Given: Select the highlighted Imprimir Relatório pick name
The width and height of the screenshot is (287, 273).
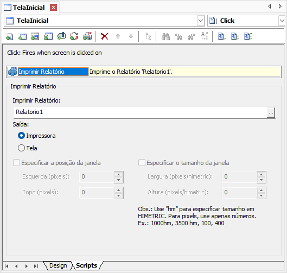Looking at the screenshot, I should (x=53, y=72).
